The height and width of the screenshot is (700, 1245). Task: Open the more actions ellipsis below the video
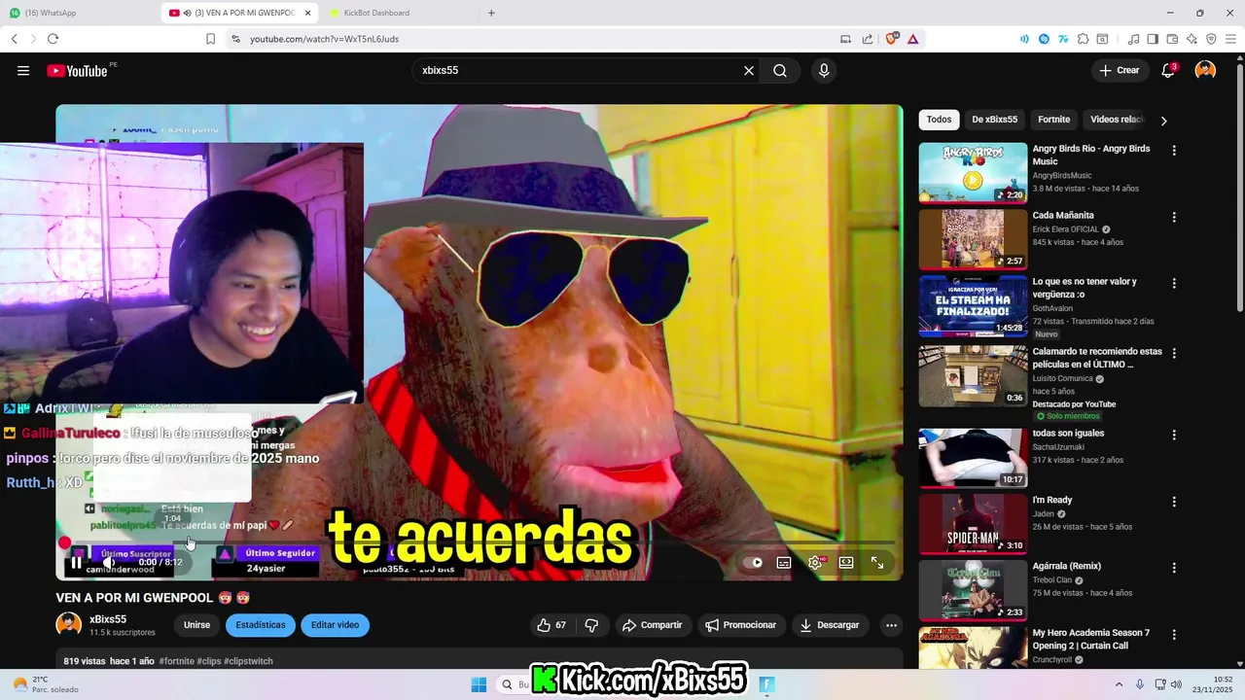(x=890, y=625)
